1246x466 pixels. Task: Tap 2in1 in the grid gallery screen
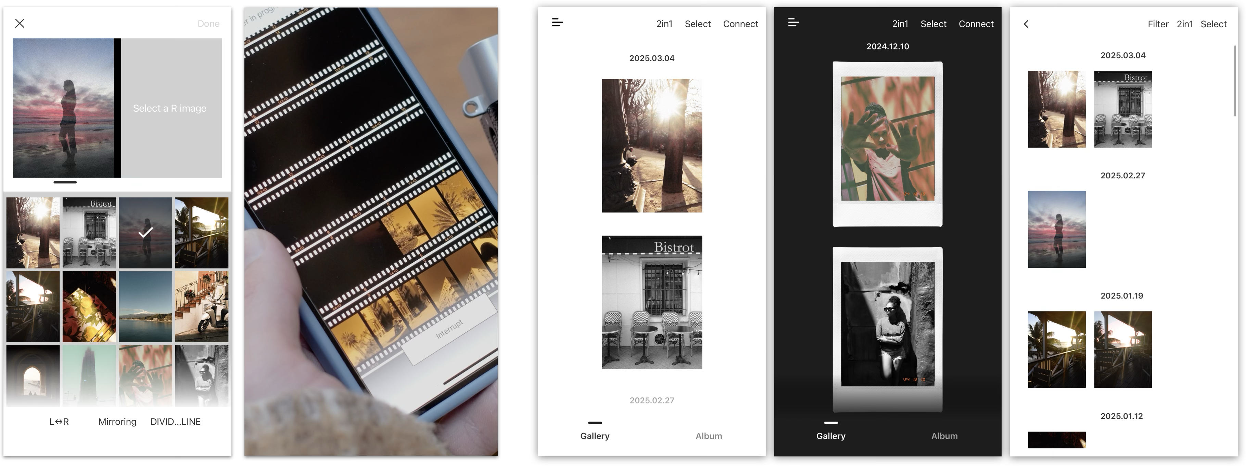(1185, 24)
